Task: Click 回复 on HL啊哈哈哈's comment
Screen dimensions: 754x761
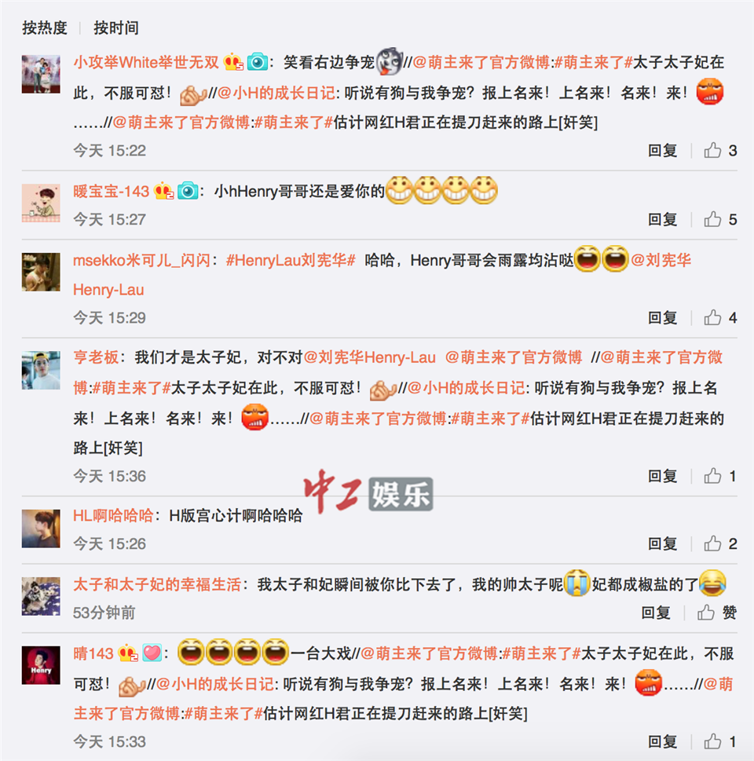Action: 663,543
